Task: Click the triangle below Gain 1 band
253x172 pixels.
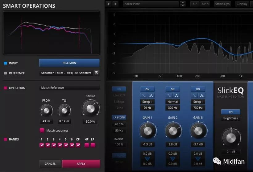Action: click(x=147, y=159)
